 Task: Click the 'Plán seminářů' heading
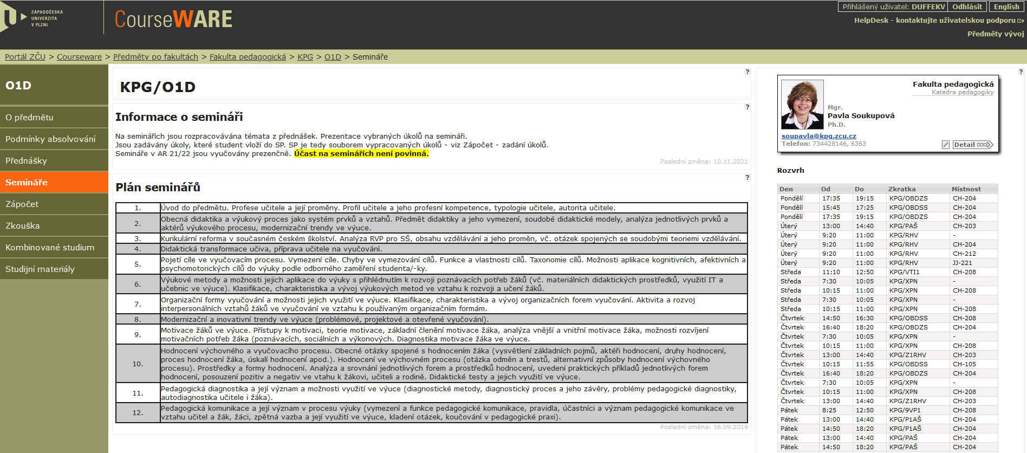click(158, 187)
